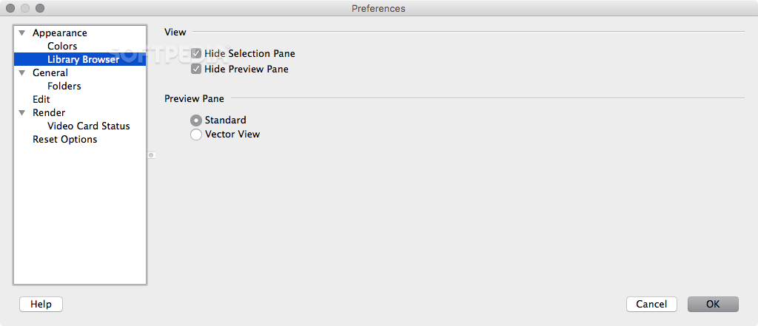Open Video Card Status page
Viewport: 758px width, 326px height.
click(89, 126)
